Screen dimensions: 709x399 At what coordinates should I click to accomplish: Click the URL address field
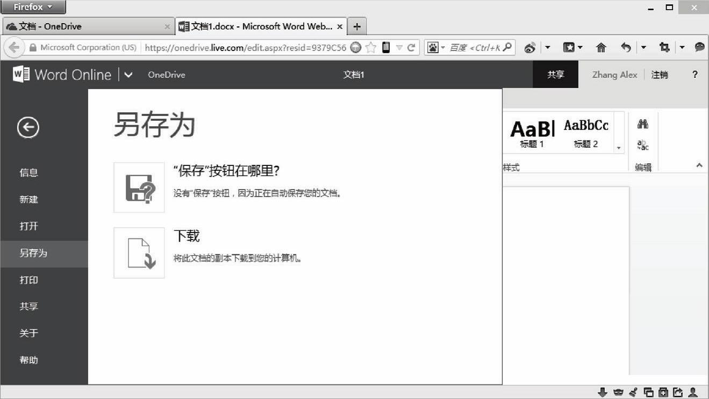coord(246,48)
